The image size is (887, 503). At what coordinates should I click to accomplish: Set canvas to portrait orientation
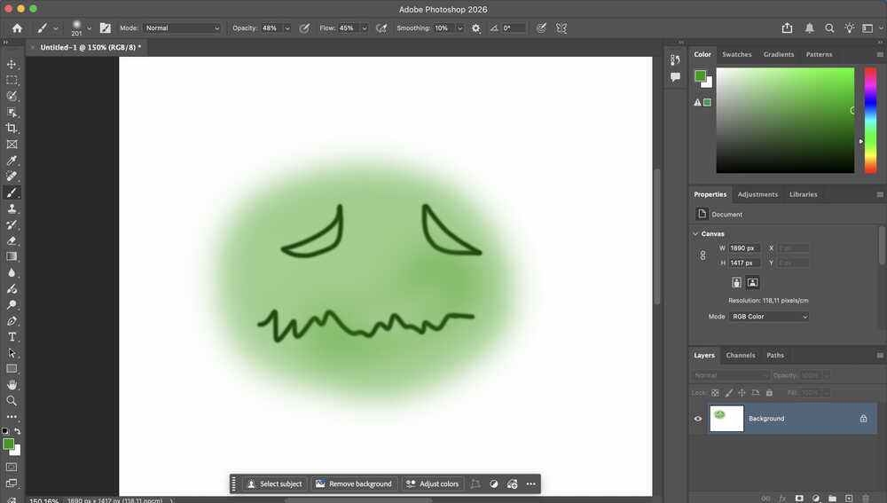pos(736,282)
